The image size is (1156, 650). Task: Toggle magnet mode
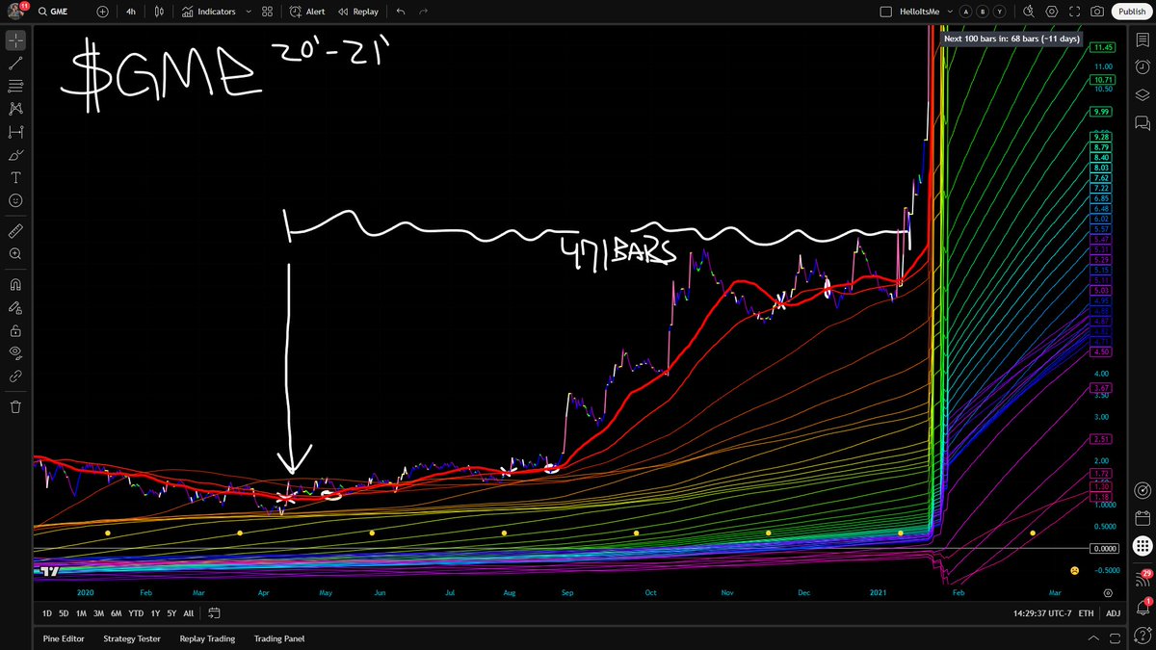coord(15,285)
